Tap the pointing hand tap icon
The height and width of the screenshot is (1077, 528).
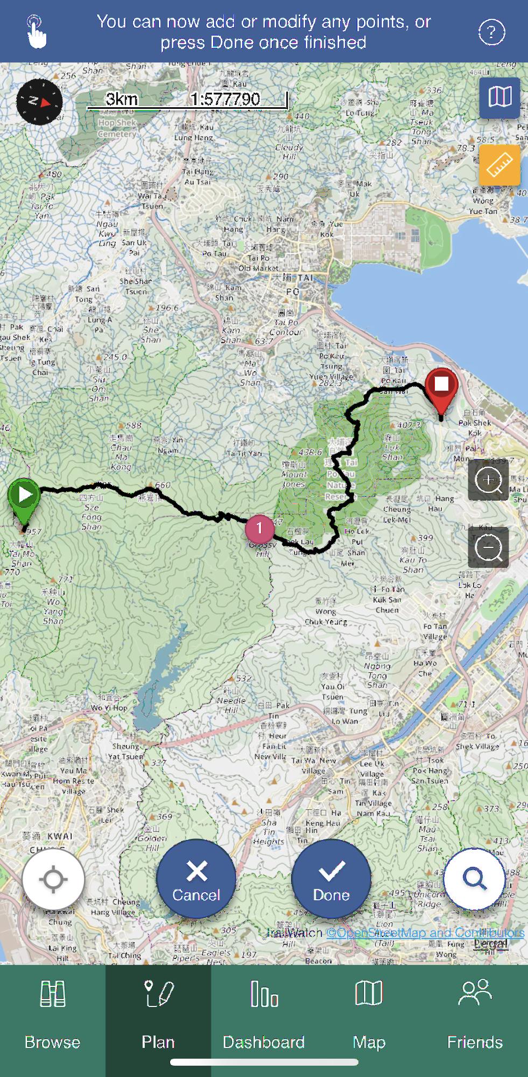click(x=36, y=32)
